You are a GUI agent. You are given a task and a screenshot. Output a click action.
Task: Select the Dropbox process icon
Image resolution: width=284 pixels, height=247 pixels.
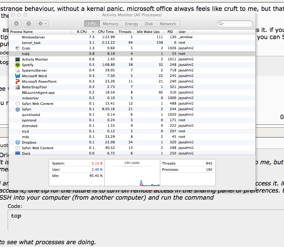pyautogui.click(x=17, y=142)
